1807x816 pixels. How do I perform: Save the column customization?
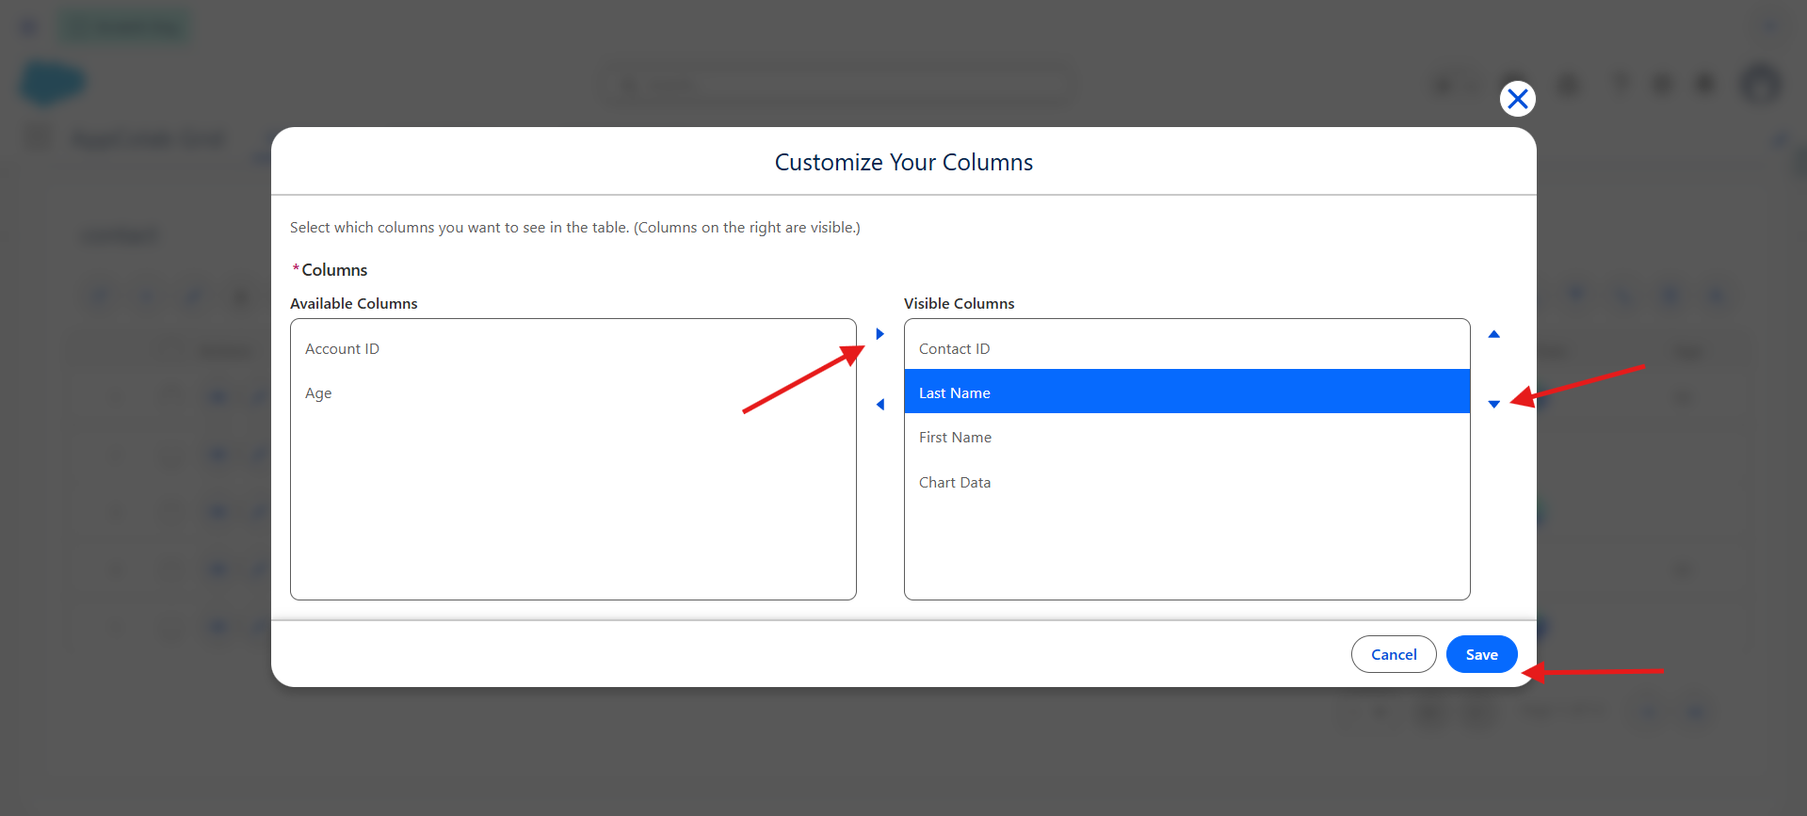[1481, 654]
